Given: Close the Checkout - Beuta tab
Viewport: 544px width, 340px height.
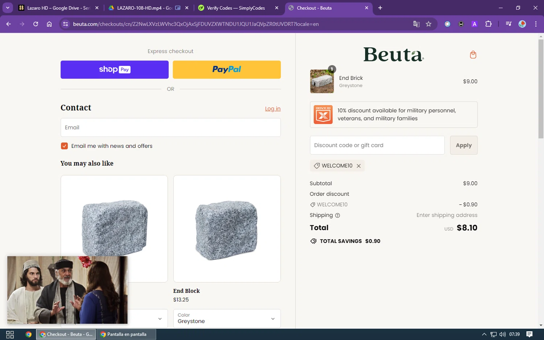Looking at the screenshot, I should (367, 8).
